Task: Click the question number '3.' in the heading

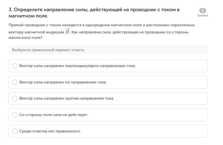Action: coord(11,10)
